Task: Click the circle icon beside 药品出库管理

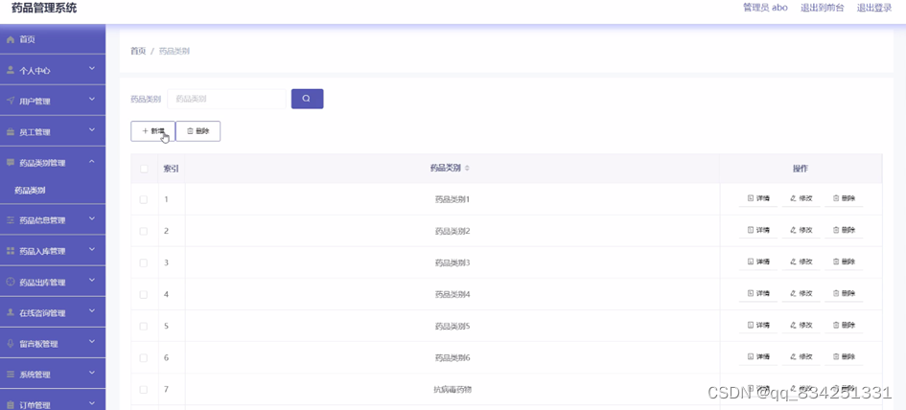Action: click(10, 282)
